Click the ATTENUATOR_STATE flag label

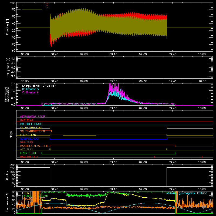pos(33,117)
